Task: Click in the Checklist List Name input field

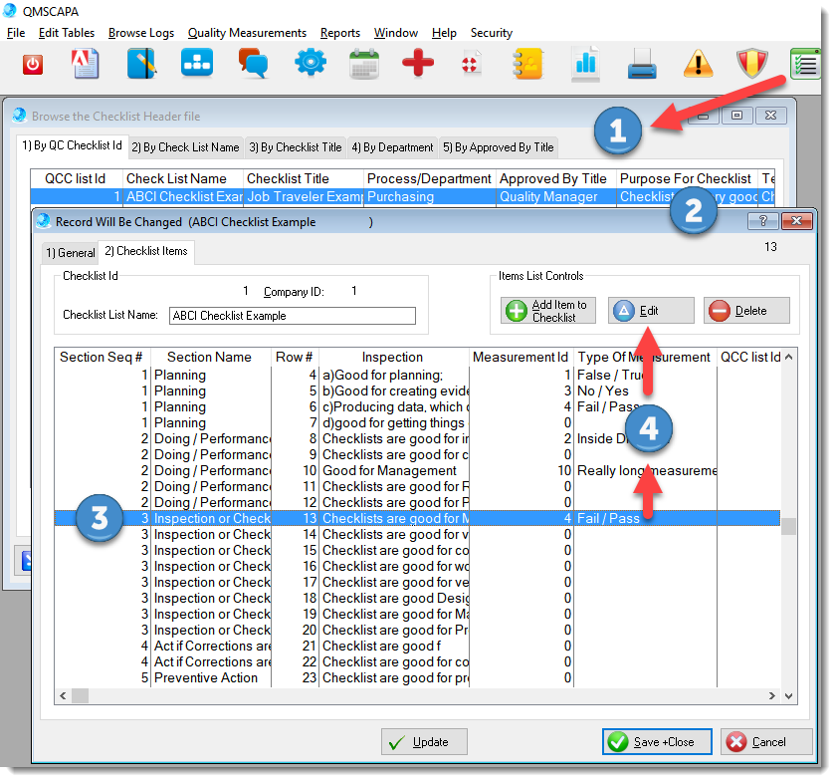Action: (x=293, y=316)
